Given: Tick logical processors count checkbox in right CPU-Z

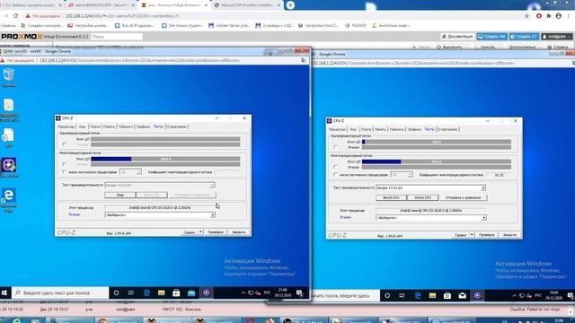Looking at the screenshot, I should 335,175.
